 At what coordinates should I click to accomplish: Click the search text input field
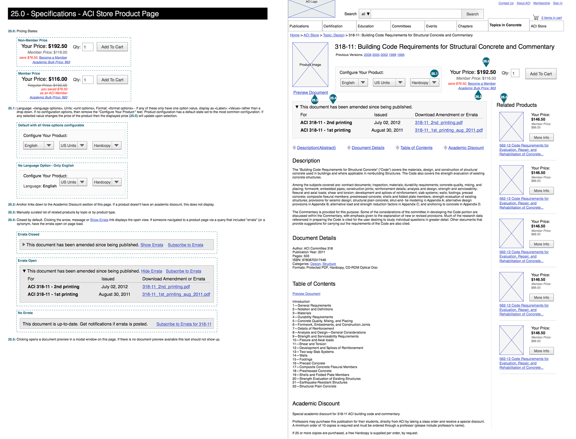tap(416, 14)
